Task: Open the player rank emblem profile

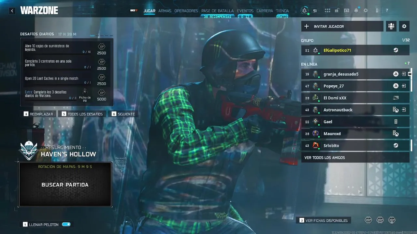Action: click(304, 11)
